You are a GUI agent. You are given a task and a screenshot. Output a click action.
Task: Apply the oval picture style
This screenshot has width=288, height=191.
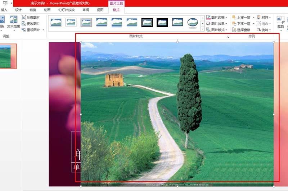193,23
